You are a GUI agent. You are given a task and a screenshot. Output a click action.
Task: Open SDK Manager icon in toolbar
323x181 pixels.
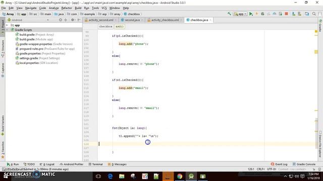coord(299,14)
